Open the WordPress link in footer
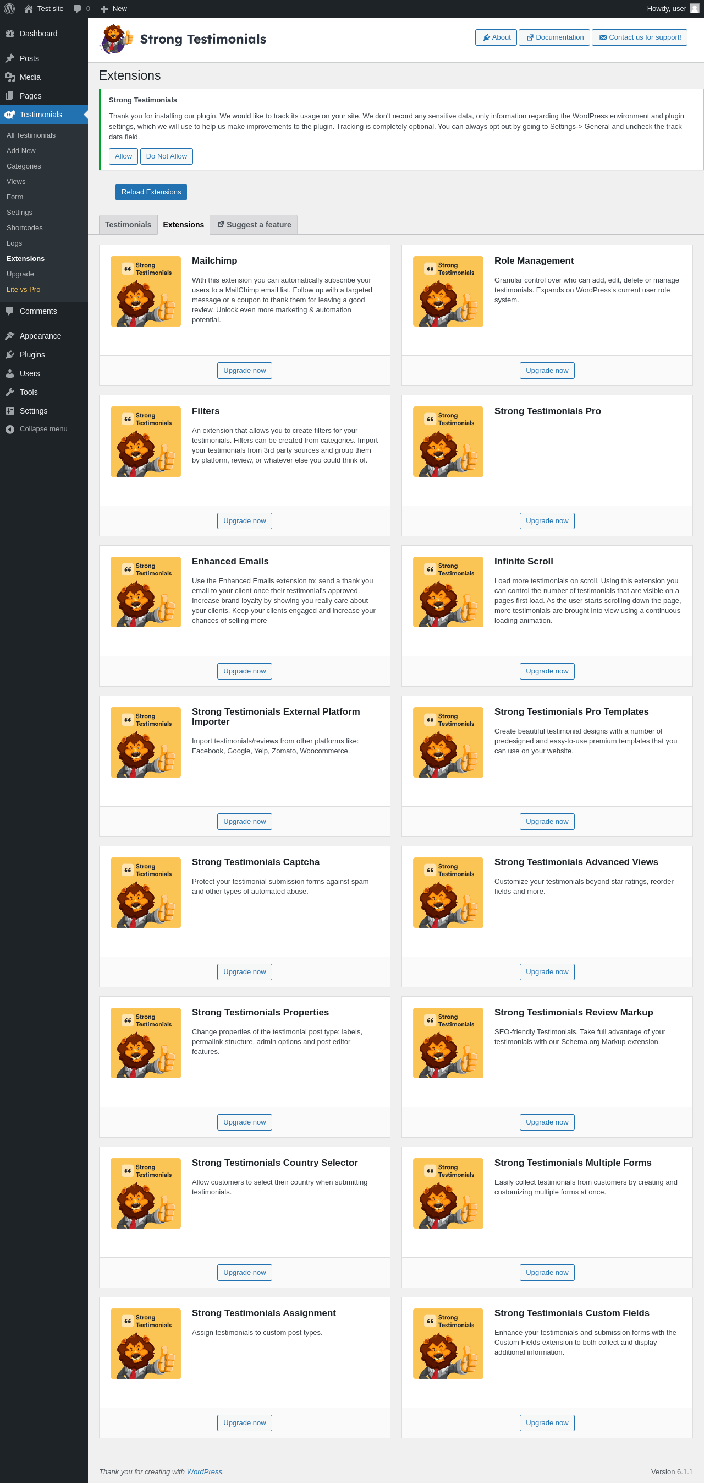 (204, 1471)
